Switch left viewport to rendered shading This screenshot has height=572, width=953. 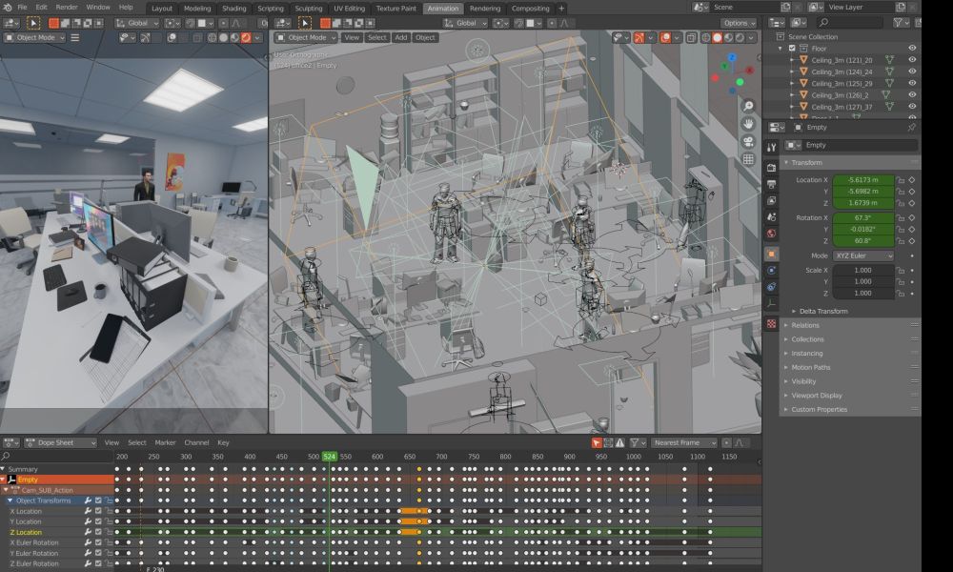pos(246,38)
